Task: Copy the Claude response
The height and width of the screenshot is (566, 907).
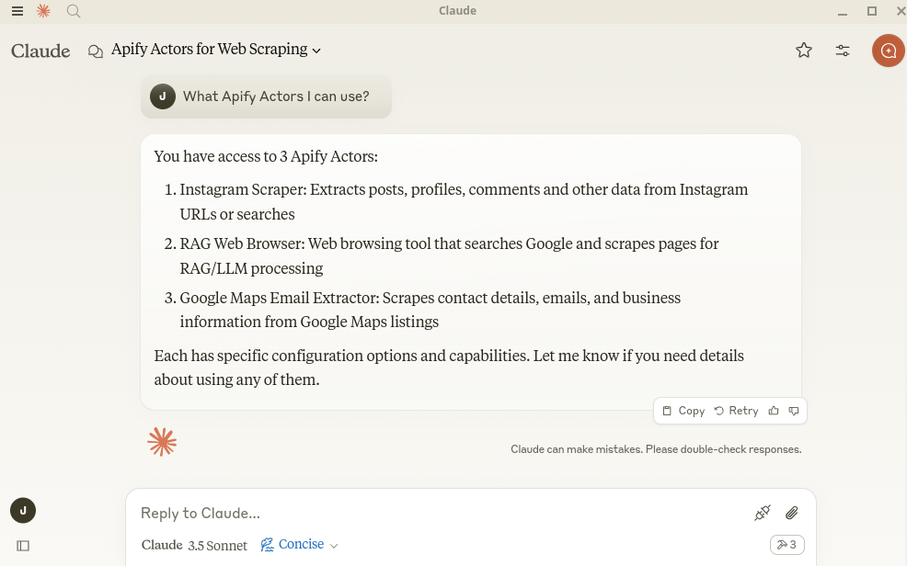Action: pos(683,411)
